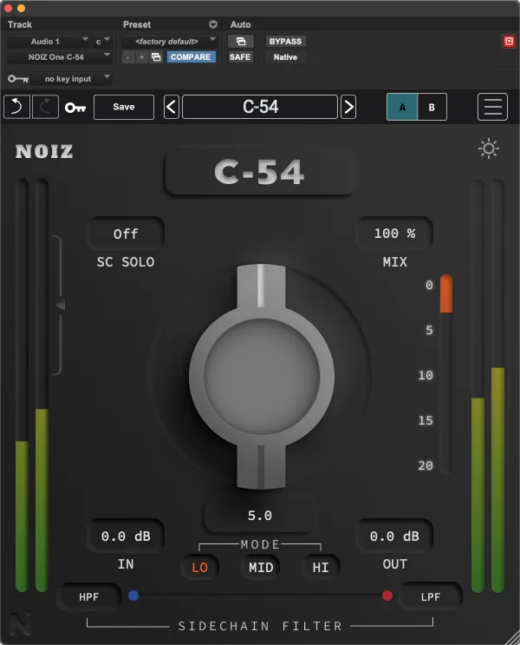Click the HPF button
The width and height of the screenshot is (520, 645).
coord(88,596)
